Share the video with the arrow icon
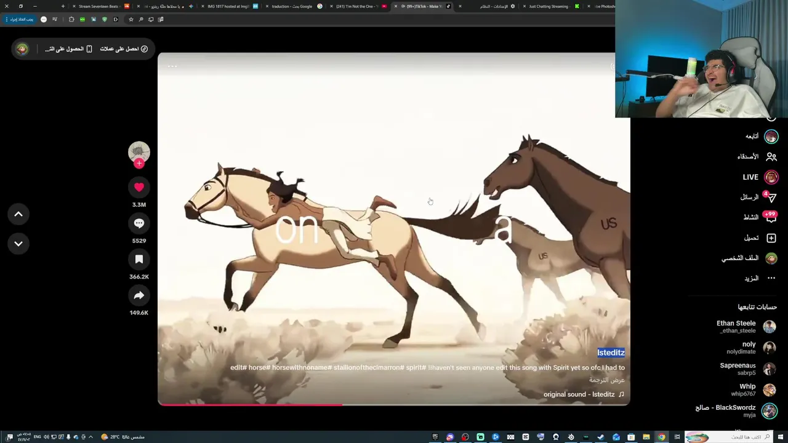The image size is (788, 443). click(x=139, y=295)
